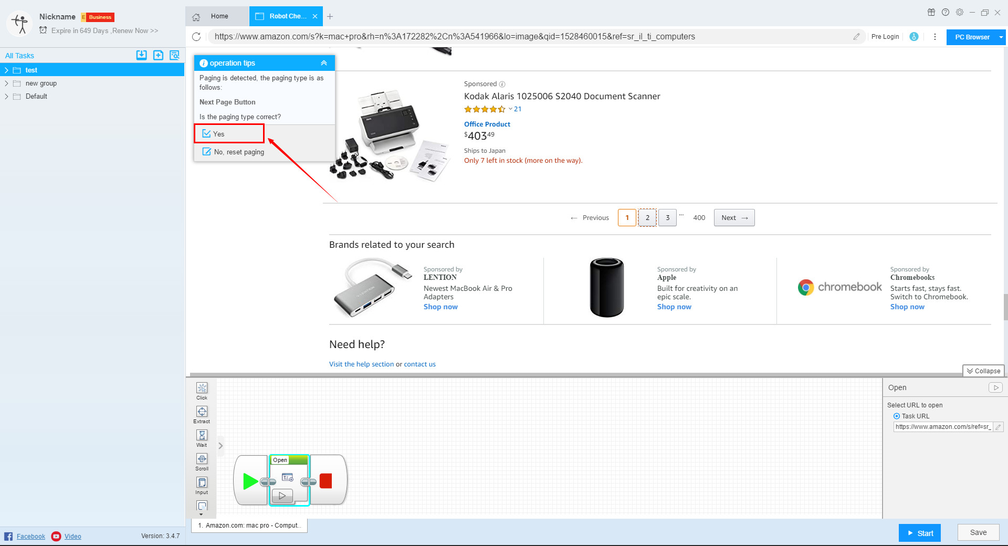Click the import task icon
This screenshot has height=546, width=1008.
click(x=141, y=55)
